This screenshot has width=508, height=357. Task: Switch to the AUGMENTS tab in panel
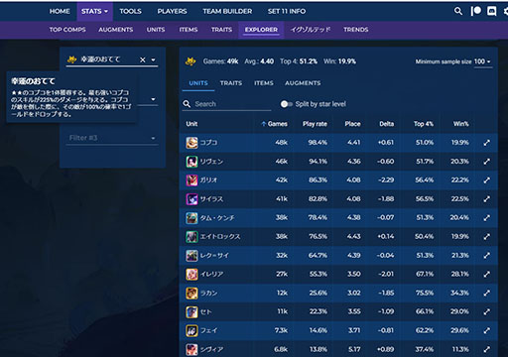coord(303,83)
